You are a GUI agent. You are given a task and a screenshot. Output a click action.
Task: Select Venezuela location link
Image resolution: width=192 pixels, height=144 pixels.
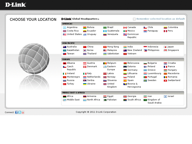click(113, 34)
